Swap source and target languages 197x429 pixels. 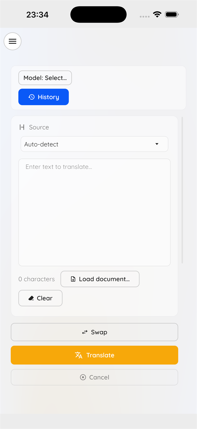[x=94, y=332]
